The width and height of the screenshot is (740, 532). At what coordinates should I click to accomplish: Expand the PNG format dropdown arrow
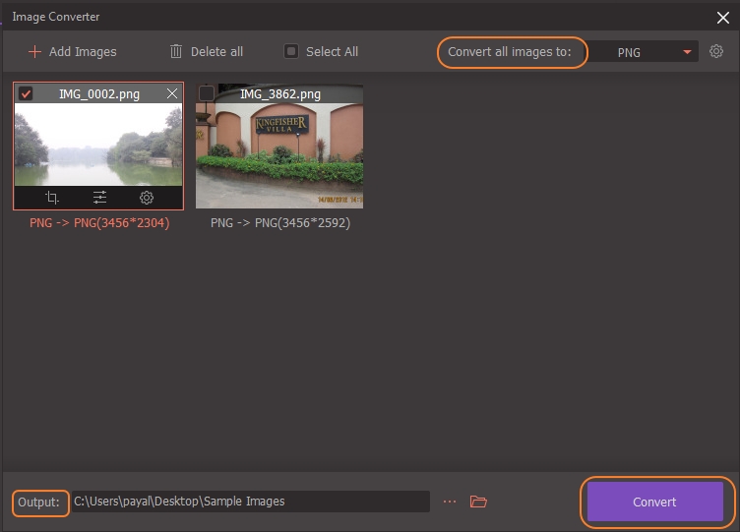click(x=687, y=52)
